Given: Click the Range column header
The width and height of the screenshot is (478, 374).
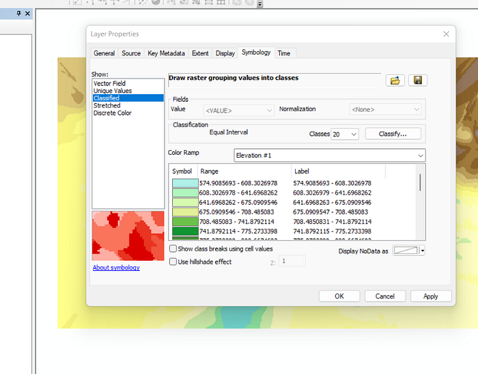Looking at the screenshot, I should tap(244, 171).
